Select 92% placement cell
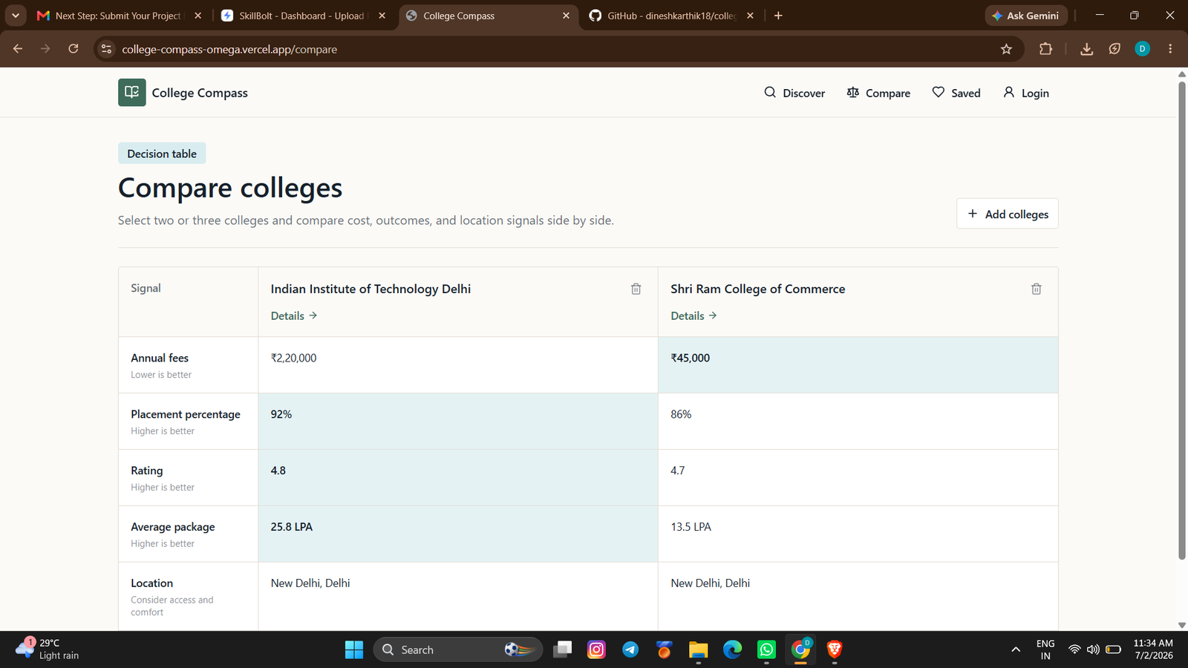The image size is (1188, 668). 458,422
